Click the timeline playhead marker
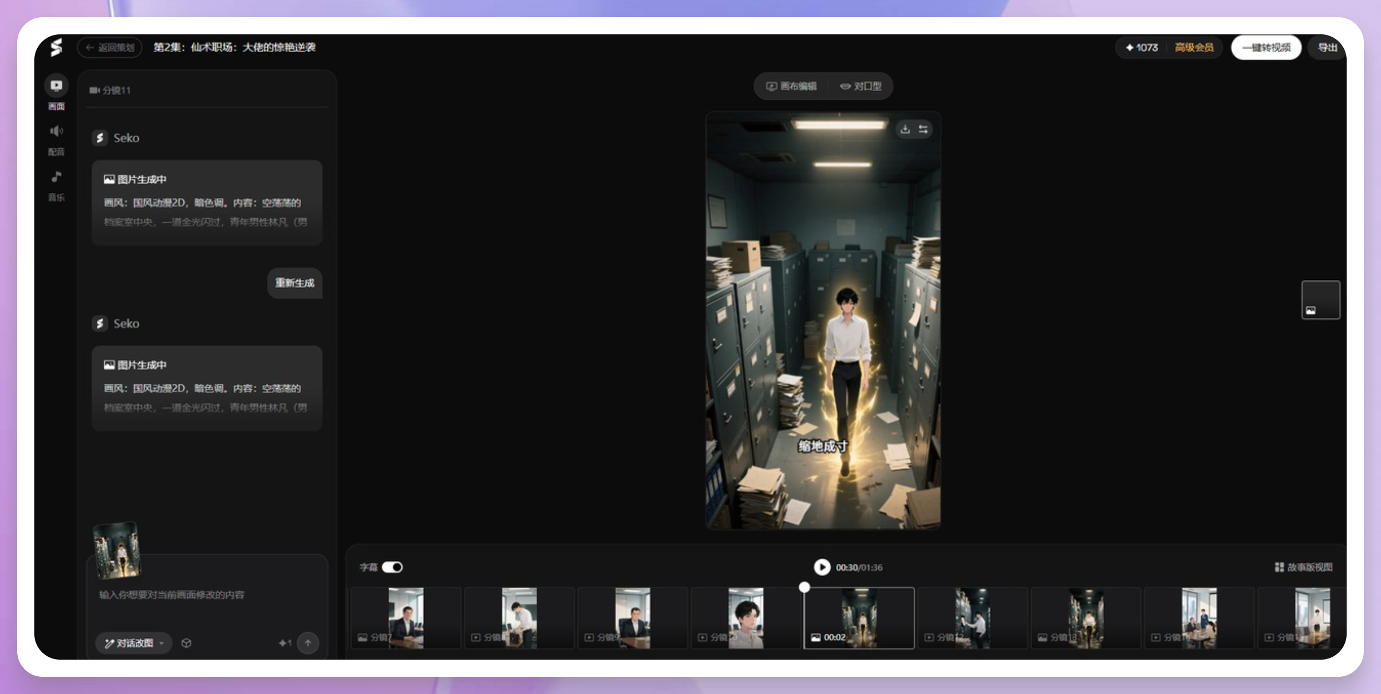This screenshot has width=1381, height=694. click(x=804, y=587)
